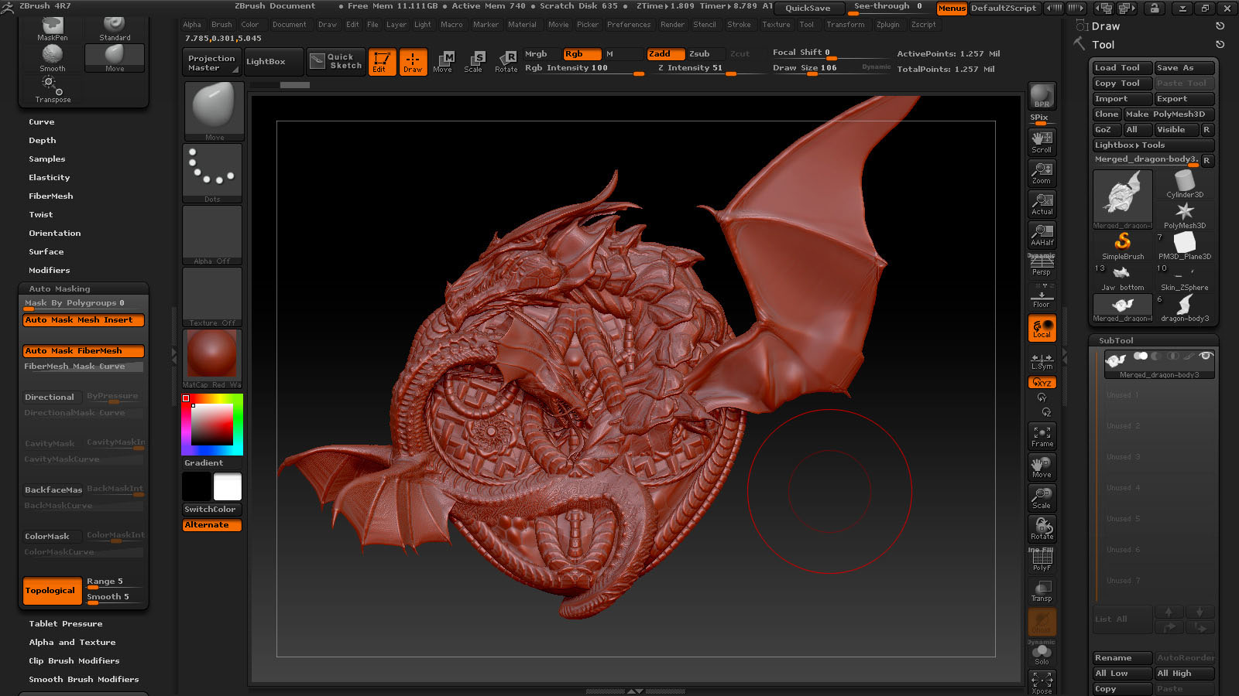Expand the Smooth Brush Modifiers section
Image resolution: width=1239 pixels, height=696 pixels.
pos(84,680)
